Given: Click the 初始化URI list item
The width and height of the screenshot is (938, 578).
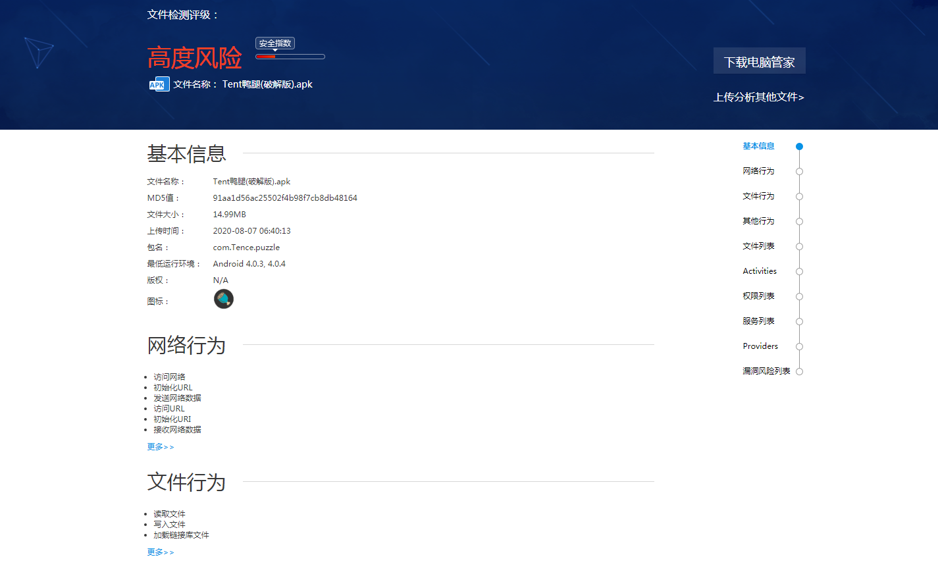Looking at the screenshot, I should [x=172, y=419].
